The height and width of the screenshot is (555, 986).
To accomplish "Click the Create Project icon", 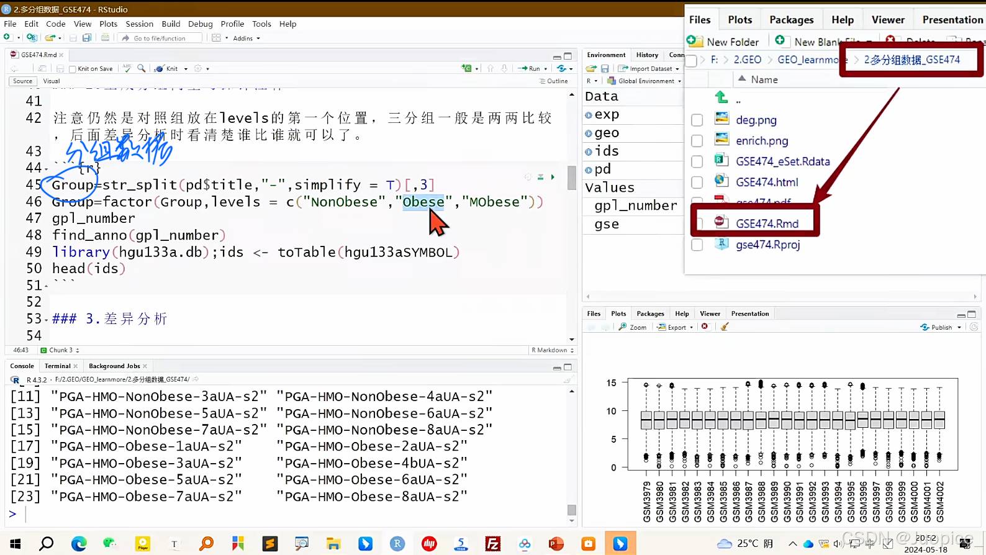I will coord(32,38).
